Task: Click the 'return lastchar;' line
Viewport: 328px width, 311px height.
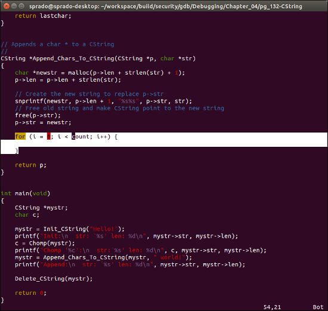Action: click(x=43, y=16)
